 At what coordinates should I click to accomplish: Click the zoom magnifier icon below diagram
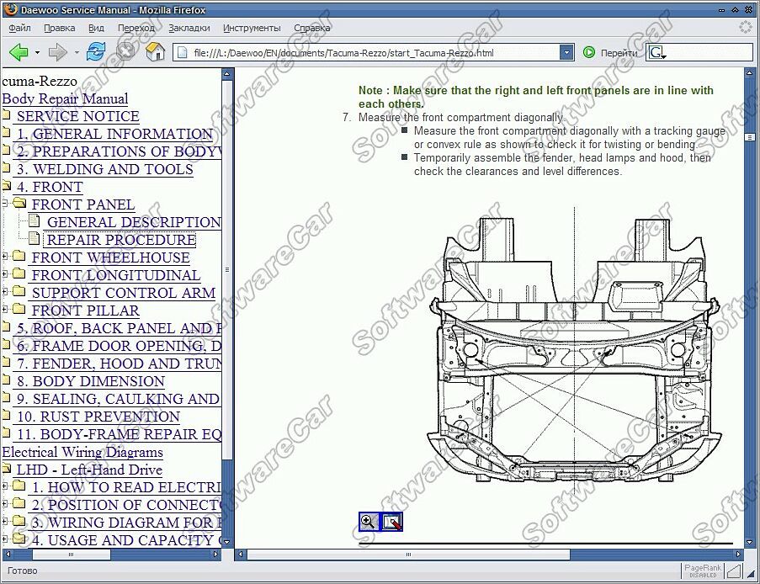(x=368, y=522)
